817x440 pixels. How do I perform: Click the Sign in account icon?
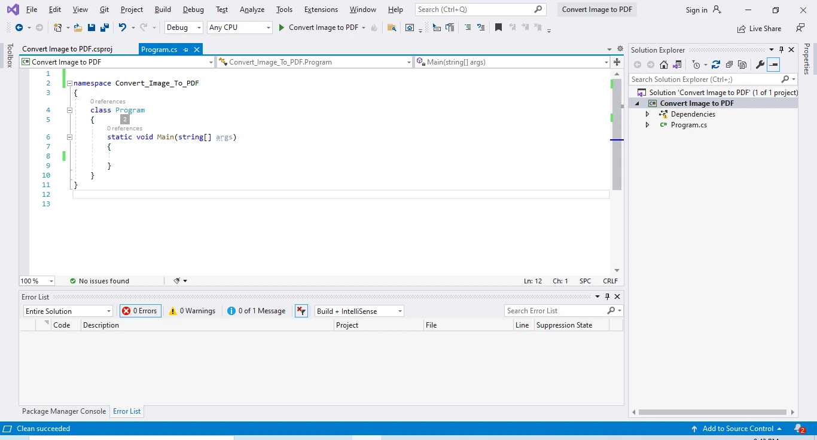click(717, 10)
